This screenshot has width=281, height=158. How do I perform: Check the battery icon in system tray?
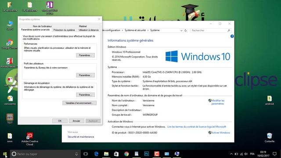click(236, 154)
